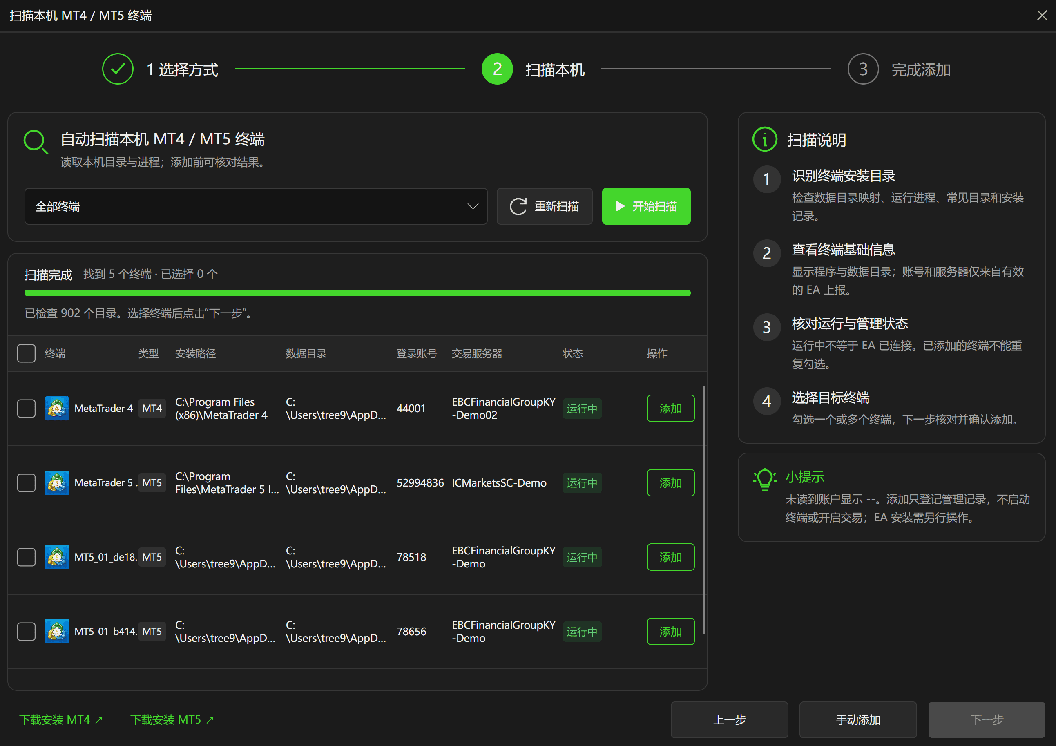The width and height of the screenshot is (1056, 746).
Task: Click the C:\Program Files (x86)\MetaTrader 4 path
Action: tap(221, 409)
